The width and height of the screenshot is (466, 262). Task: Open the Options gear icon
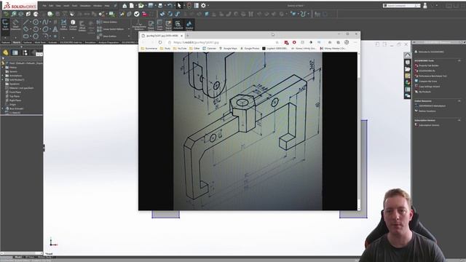(x=203, y=6)
